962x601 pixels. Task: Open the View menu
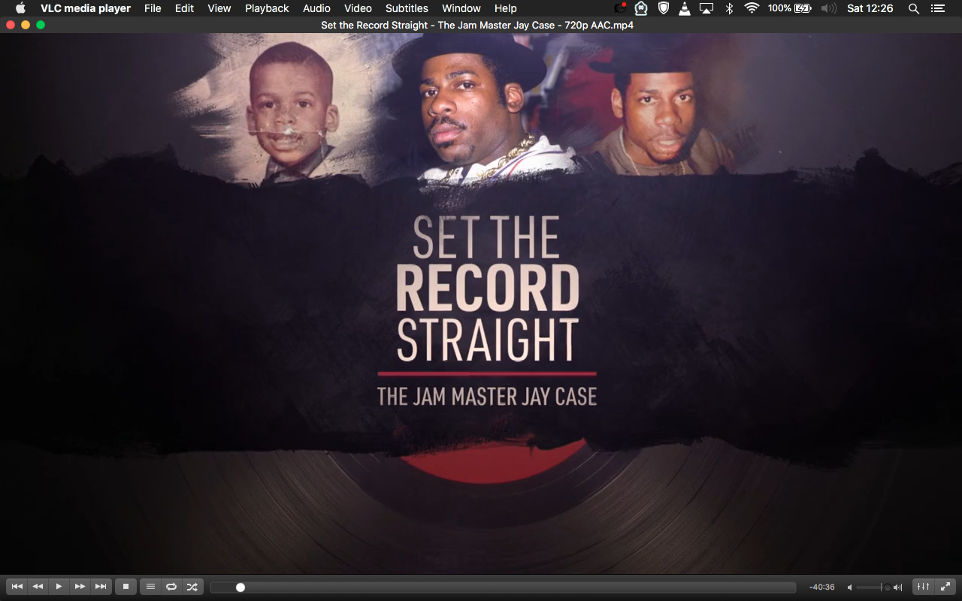click(219, 8)
